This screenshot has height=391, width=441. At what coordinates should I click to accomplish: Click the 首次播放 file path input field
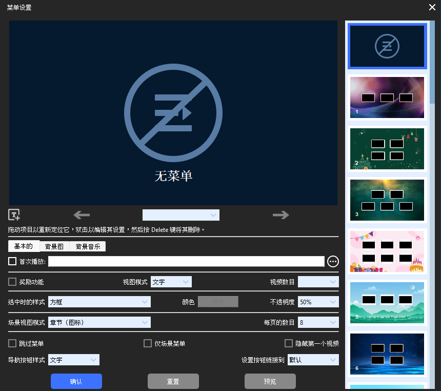coord(186,261)
